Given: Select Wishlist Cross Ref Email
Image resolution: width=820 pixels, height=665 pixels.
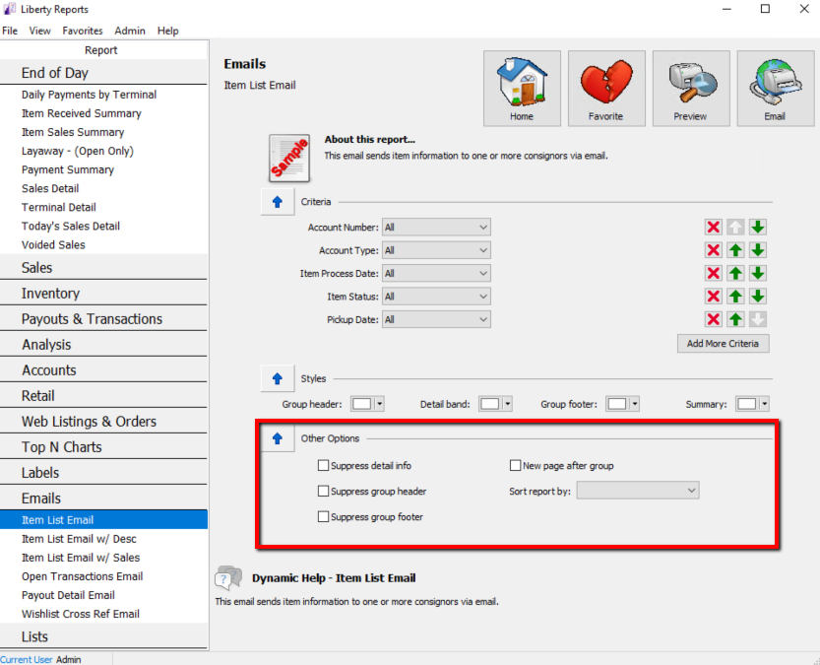Looking at the screenshot, I should click(81, 614).
